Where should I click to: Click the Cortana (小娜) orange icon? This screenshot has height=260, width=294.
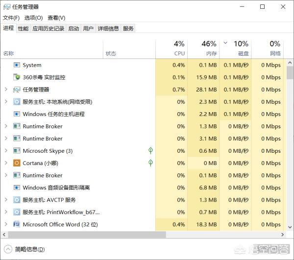(x=17, y=163)
